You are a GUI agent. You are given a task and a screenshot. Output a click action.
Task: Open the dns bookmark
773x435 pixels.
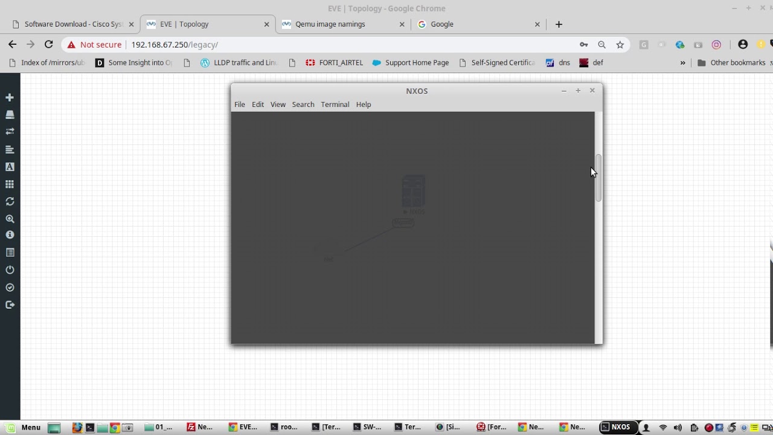click(x=558, y=62)
